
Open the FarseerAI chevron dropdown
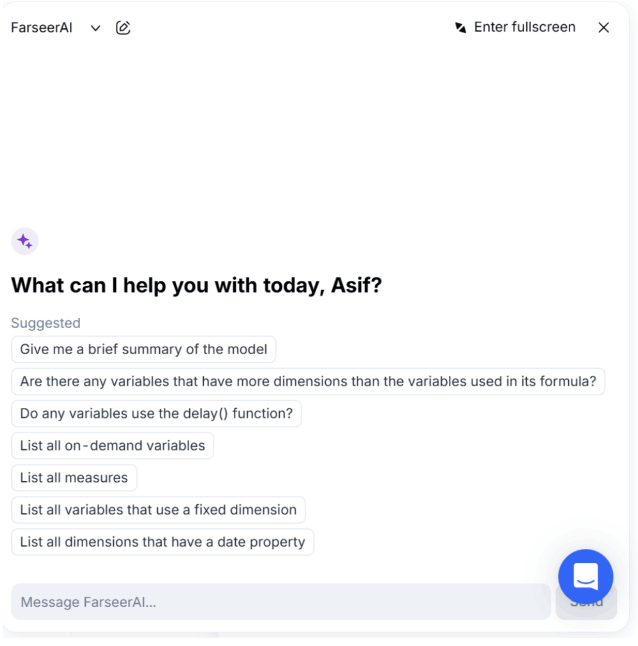(95, 28)
